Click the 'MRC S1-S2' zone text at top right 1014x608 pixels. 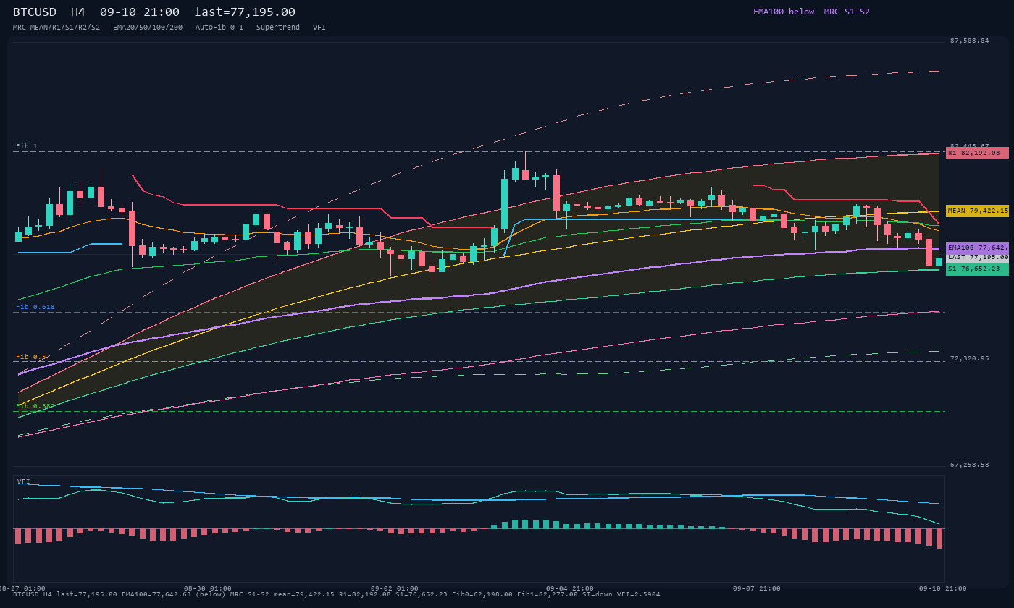tap(847, 12)
